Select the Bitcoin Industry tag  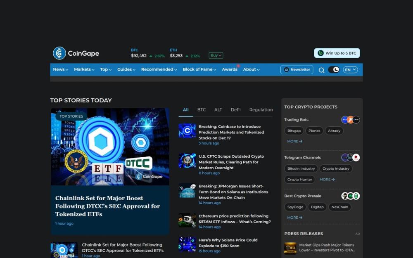click(301, 168)
